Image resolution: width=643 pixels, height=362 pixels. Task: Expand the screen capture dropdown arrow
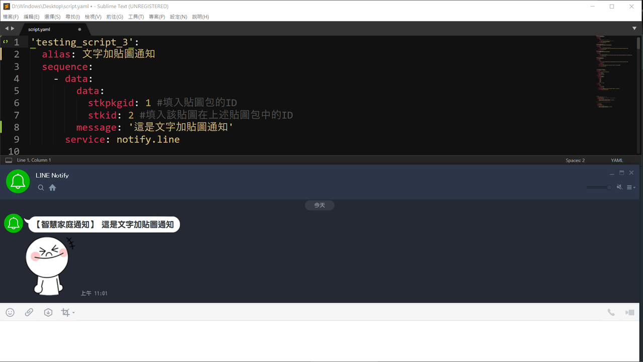(x=74, y=313)
